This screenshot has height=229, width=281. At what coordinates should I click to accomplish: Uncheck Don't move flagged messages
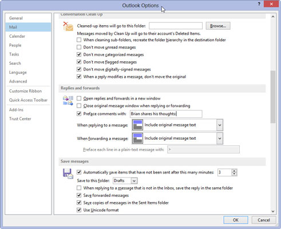[x=79, y=62]
